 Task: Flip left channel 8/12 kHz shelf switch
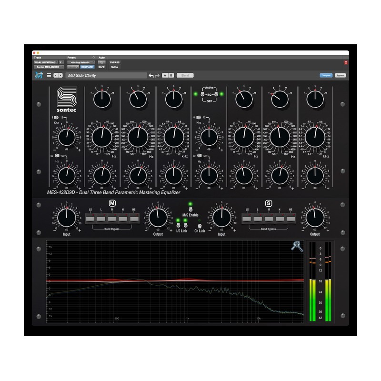coord(56,118)
